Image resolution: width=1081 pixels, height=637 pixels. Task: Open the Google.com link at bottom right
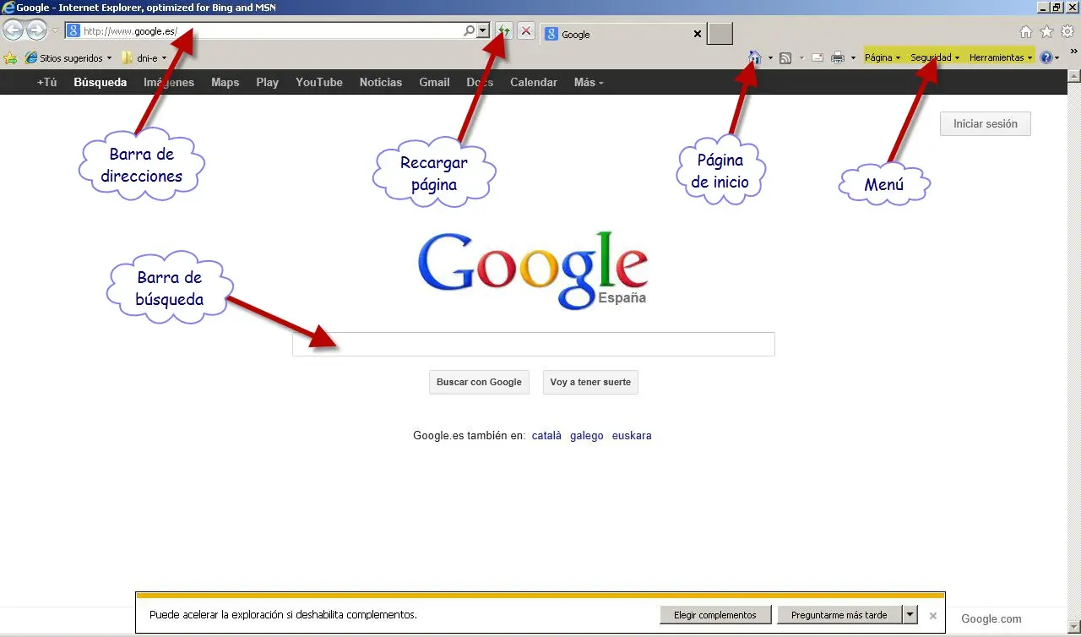coord(991,619)
